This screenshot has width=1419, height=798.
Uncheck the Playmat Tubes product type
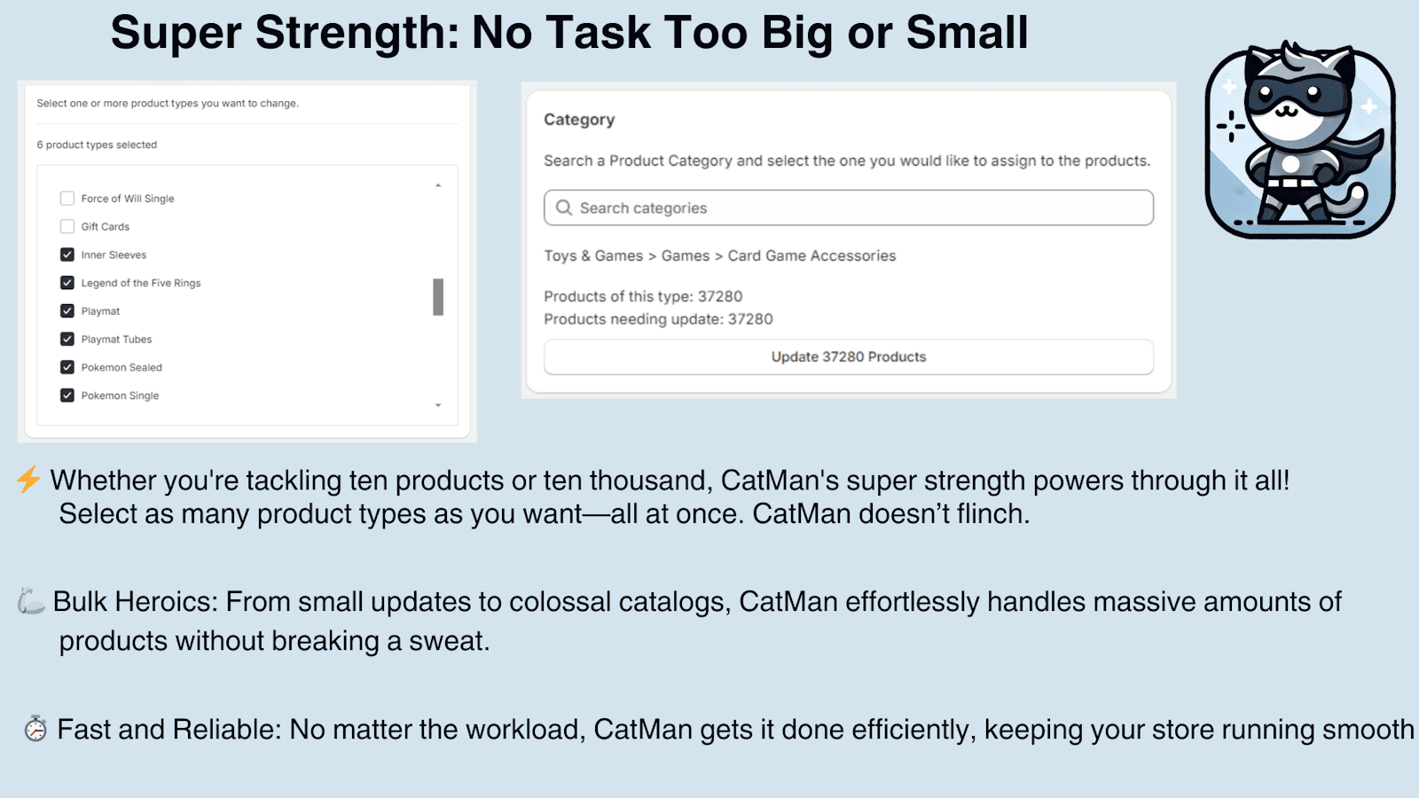click(67, 340)
